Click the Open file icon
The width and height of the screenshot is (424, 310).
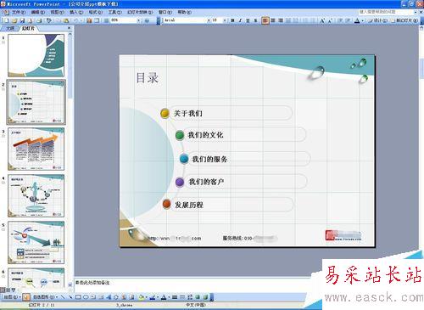pos(14,20)
